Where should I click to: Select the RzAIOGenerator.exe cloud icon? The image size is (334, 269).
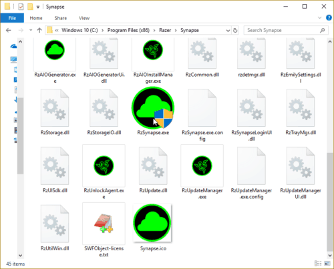pos(55,50)
